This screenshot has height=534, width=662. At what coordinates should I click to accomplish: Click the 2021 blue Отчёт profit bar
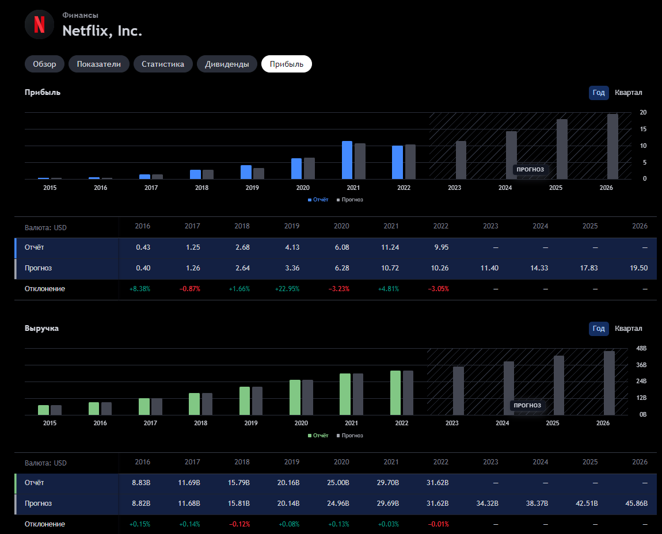(347, 160)
